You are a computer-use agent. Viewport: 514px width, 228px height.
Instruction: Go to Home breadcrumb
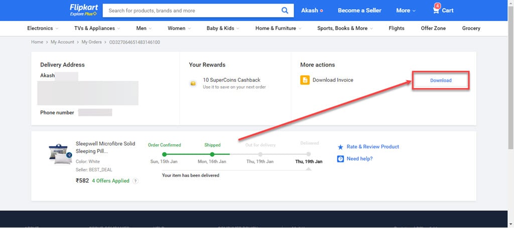(37, 42)
